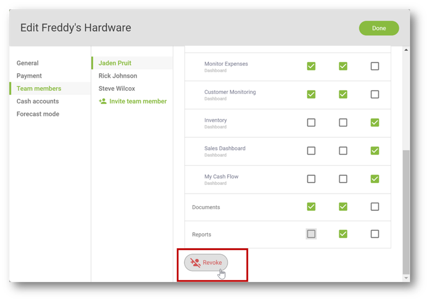The width and height of the screenshot is (429, 301).
Task: Click the Done button
Action: pos(378,28)
